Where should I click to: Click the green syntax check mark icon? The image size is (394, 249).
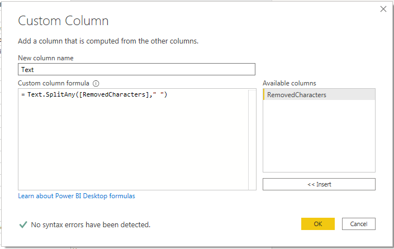tap(23, 224)
